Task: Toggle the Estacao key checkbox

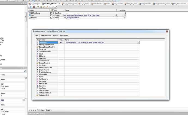Action: click(x=51, y=18)
